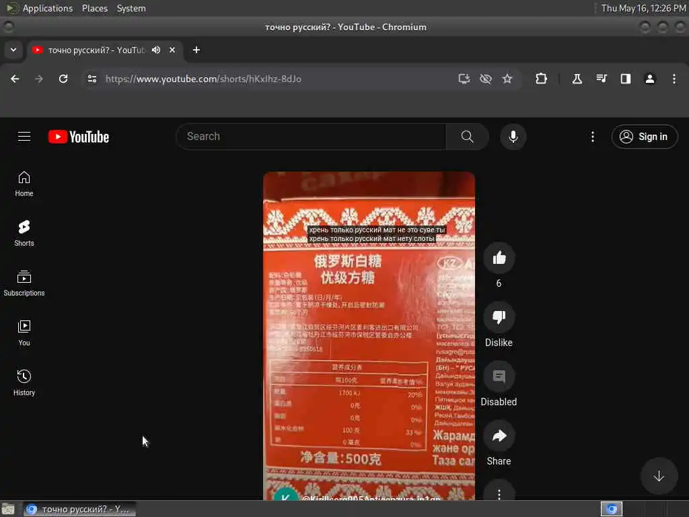The image size is (689, 517).
Task: Open Chrome Labs flask icon
Action: coord(577,79)
